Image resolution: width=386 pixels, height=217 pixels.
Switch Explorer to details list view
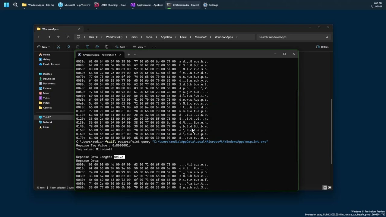(325, 187)
